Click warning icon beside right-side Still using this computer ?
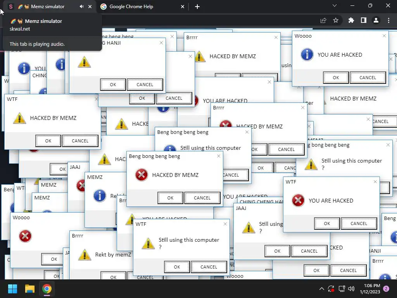The image size is (397, 298). (311, 165)
